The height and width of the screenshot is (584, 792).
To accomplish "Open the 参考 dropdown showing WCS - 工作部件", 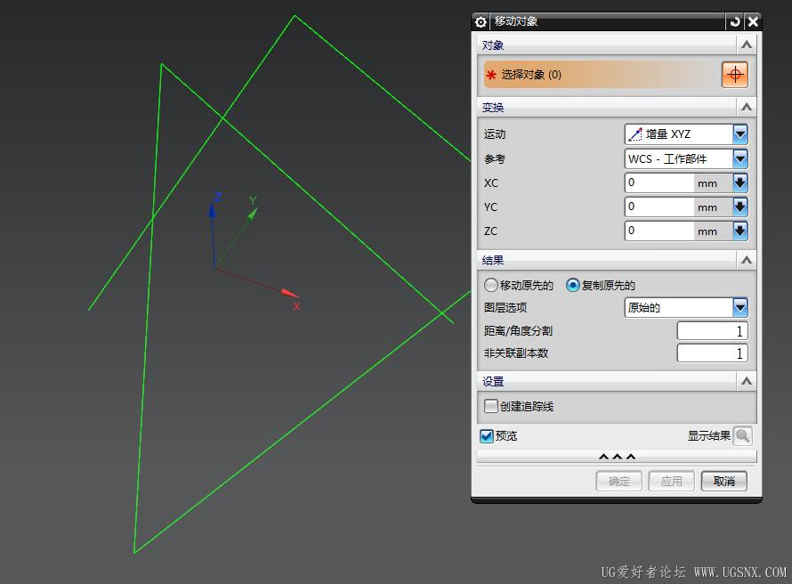I will coord(686,159).
